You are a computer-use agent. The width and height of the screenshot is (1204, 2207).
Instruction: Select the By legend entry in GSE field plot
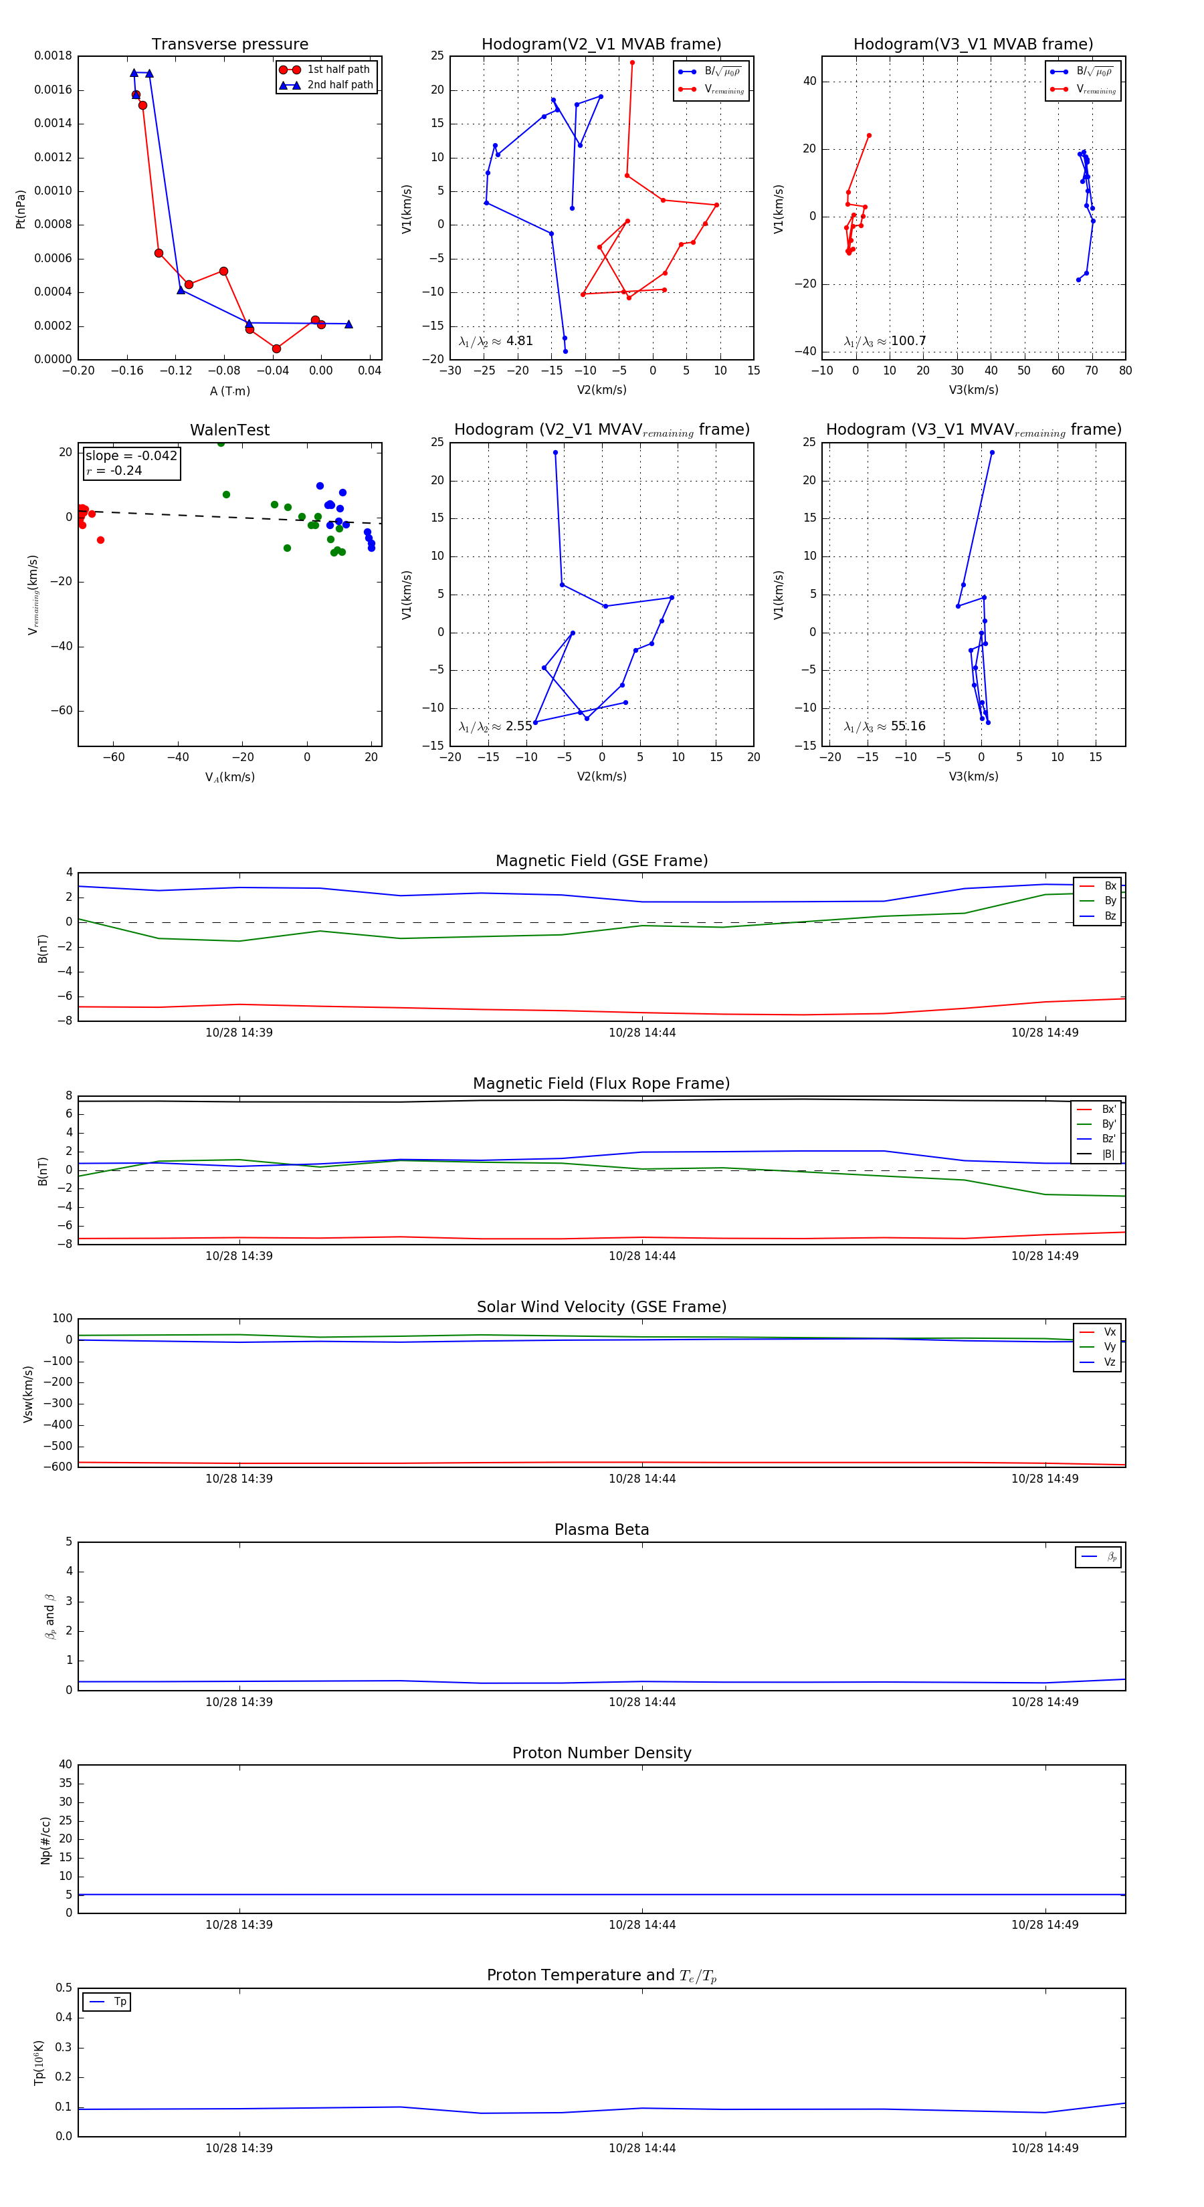point(1098,902)
